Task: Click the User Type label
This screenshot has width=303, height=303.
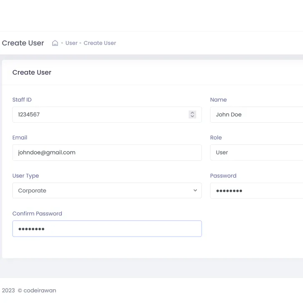Action: (25, 176)
